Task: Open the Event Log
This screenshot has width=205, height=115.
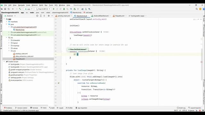Action: (181, 108)
